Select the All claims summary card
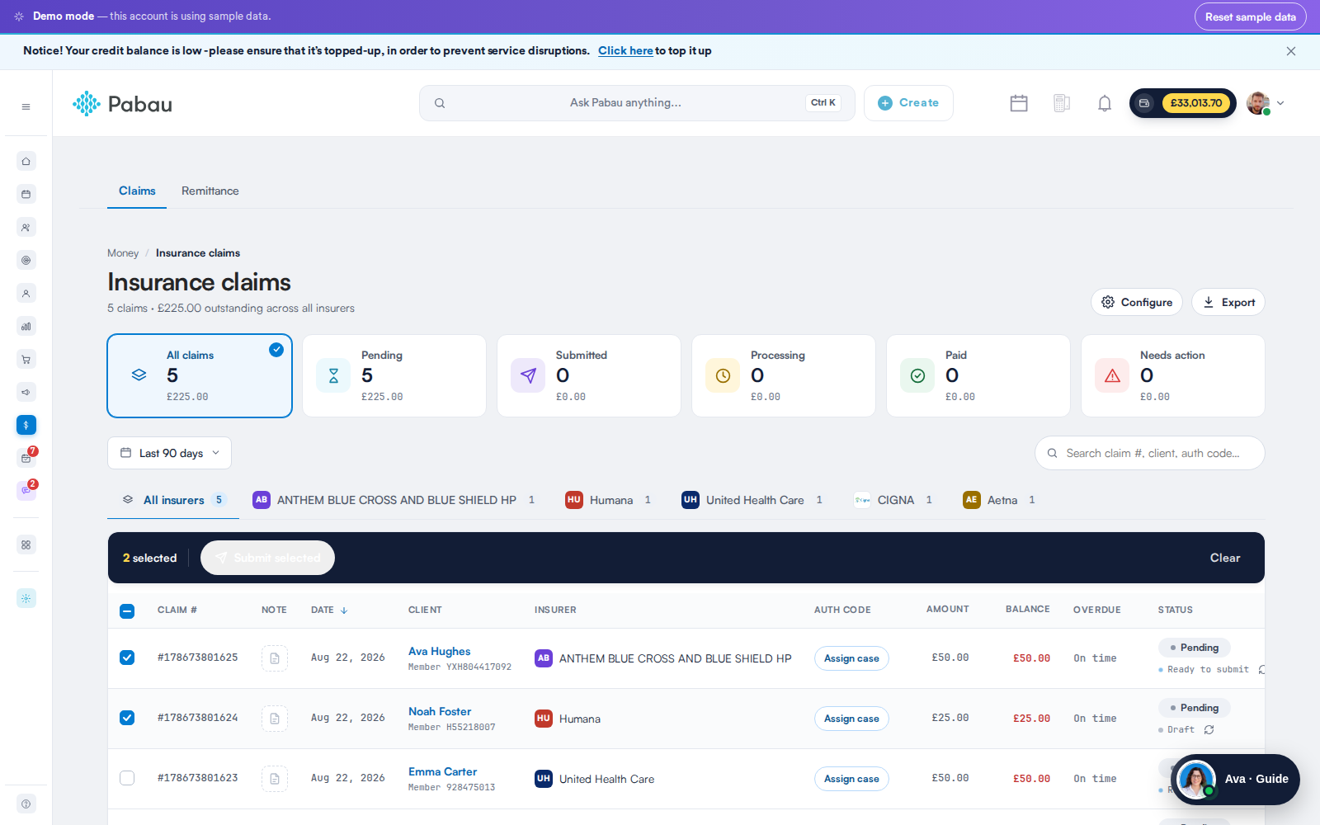This screenshot has width=1320, height=825. [x=200, y=376]
